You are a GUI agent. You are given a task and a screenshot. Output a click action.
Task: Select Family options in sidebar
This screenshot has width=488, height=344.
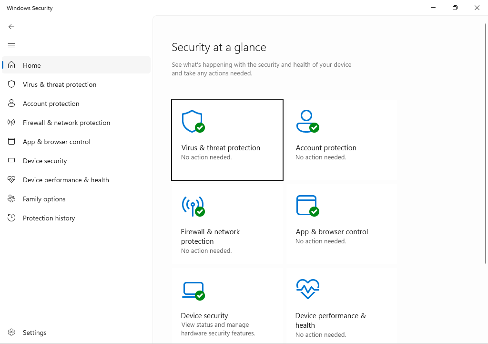click(x=44, y=199)
